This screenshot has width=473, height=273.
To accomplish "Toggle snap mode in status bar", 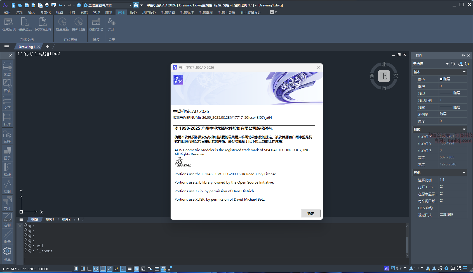I will pos(76,269).
